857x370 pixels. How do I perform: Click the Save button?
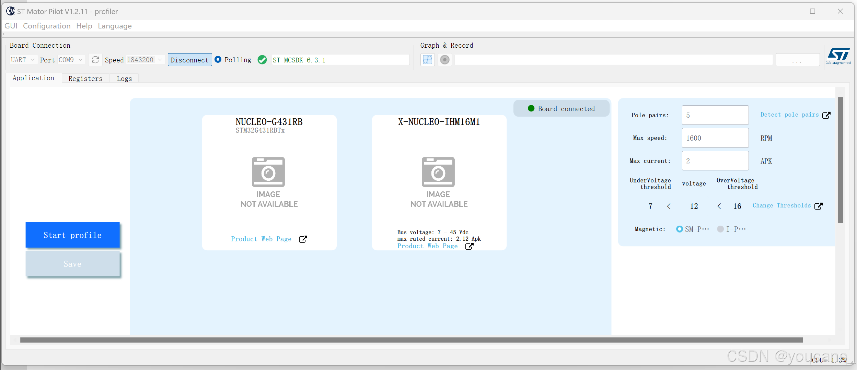(x=72, y=264)
